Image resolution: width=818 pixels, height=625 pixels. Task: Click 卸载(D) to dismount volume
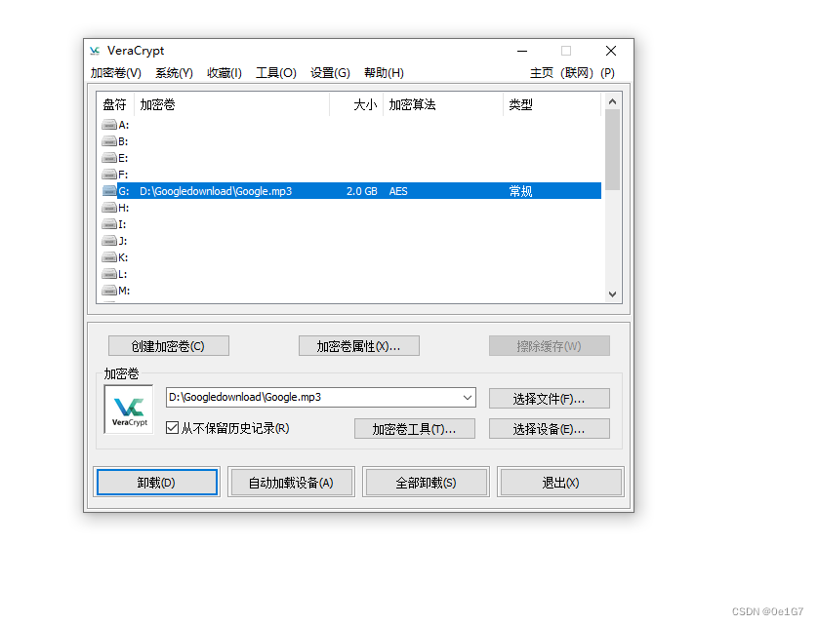click(157, 483)
